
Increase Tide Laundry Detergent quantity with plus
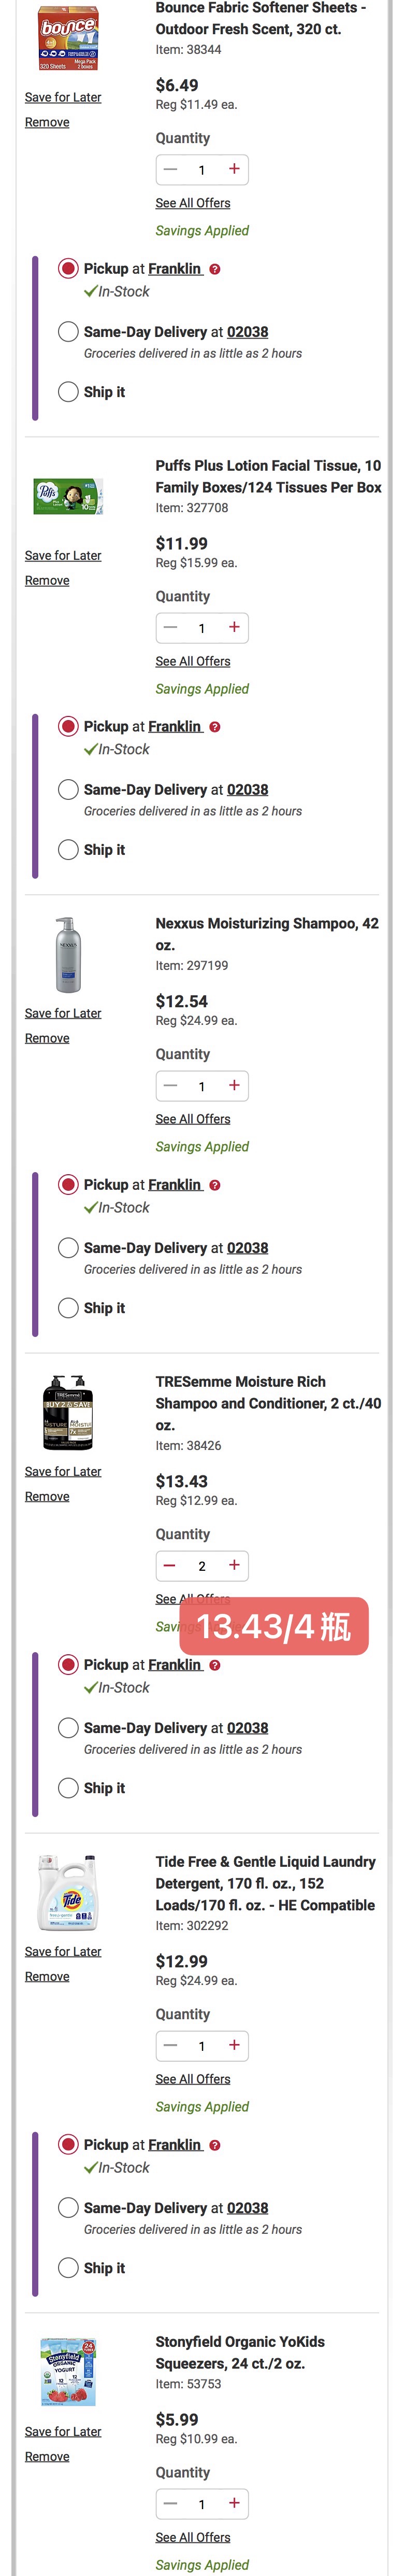pos(234,2045)
